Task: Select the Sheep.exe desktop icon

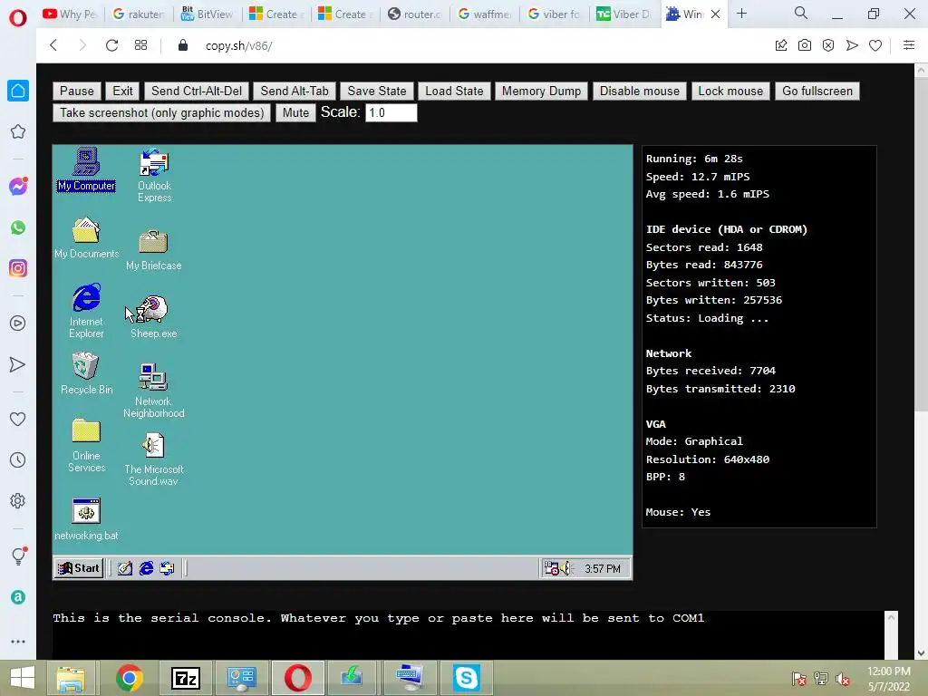Action: point(153,316)
